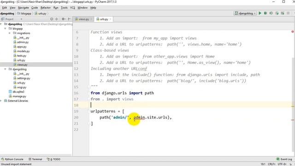Image resolution: width=295 pixels, height=166 pixels.
Task: Collapse the urlpatterns code fold on line 19
Action: (x=89, y=111)
